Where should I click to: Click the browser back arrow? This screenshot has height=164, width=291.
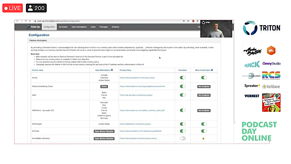click(x=18, y=21)
